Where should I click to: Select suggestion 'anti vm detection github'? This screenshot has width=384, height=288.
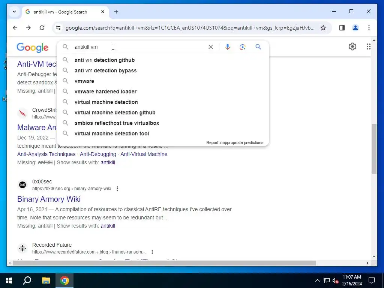(163, 60)
